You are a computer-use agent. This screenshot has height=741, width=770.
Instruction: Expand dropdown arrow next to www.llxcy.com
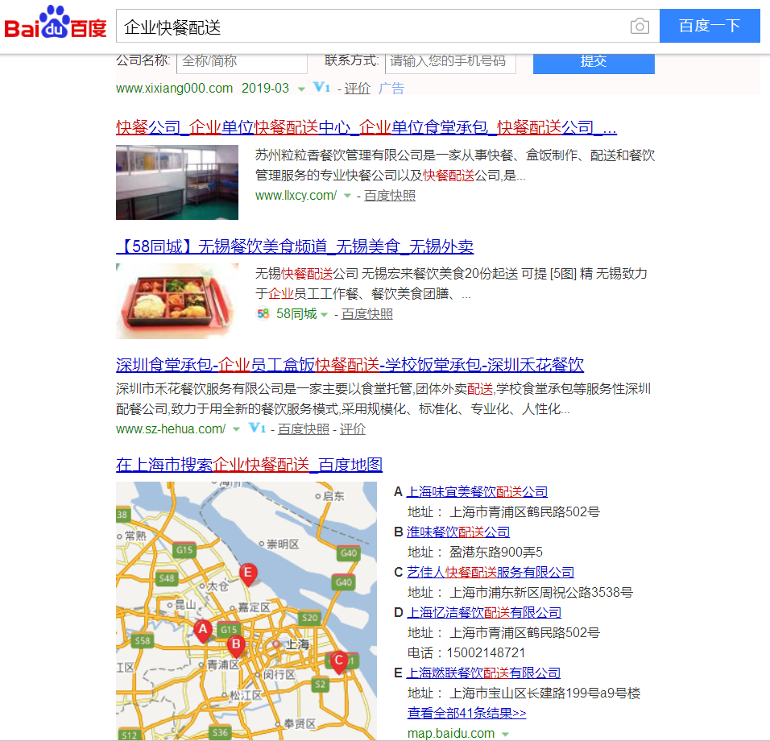[x=347, y=196]
